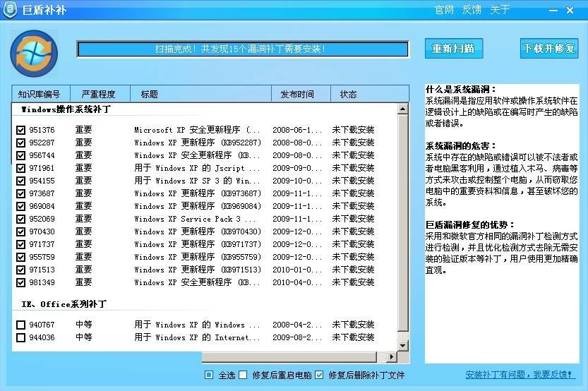Uncheck patch 952069 checkbox
588x391 pixels.
tap(20, 219)
